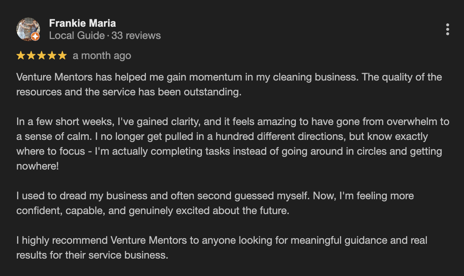Image resolution: width=464 pixels, height=276 pixels.
Task: Click the first star of the rating
Action: click(x=21, y=56)
